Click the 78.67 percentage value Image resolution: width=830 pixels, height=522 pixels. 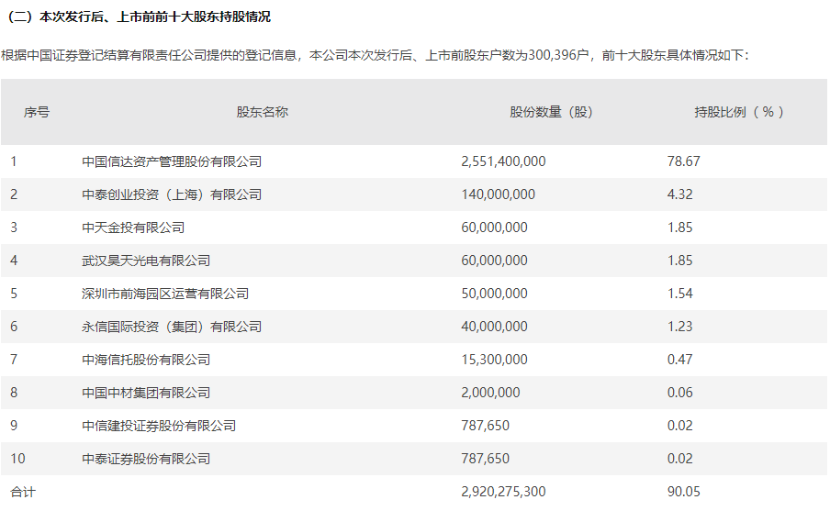[683, 161]
